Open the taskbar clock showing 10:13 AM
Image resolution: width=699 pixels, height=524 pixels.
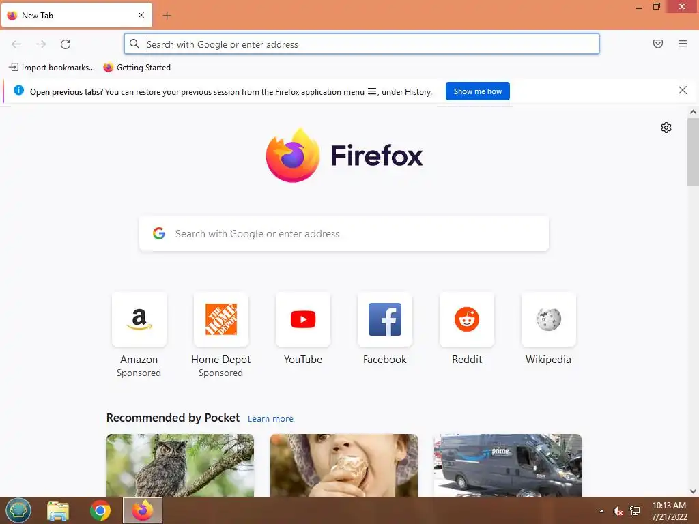click(x=669, y=511)
